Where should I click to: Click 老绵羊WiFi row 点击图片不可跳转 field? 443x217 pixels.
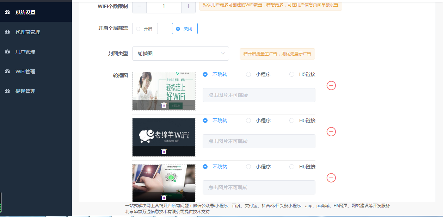[x=259, y=141]
